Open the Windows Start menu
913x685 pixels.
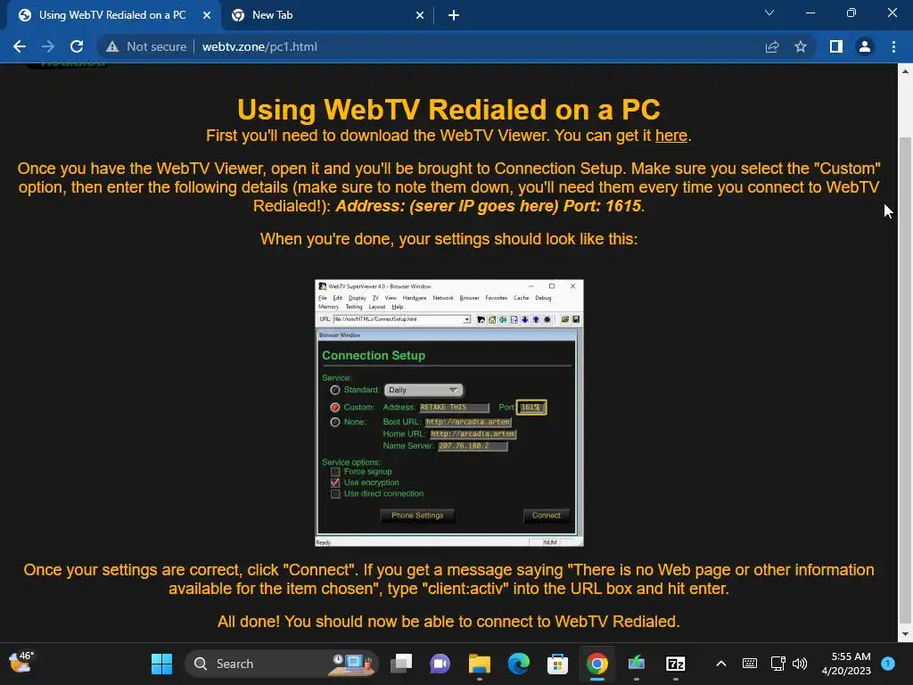161,664
